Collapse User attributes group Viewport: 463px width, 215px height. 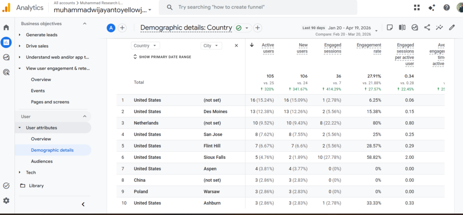point(19,128)
